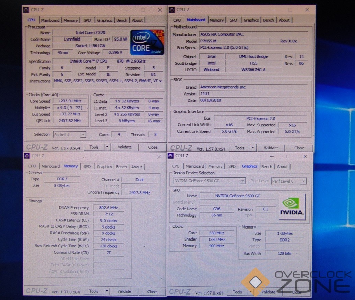The width and height of the screenshot is (355, 300).
Task: Open the Tools dropdown arrow in the motherboard window
Action: coord(253,148)
